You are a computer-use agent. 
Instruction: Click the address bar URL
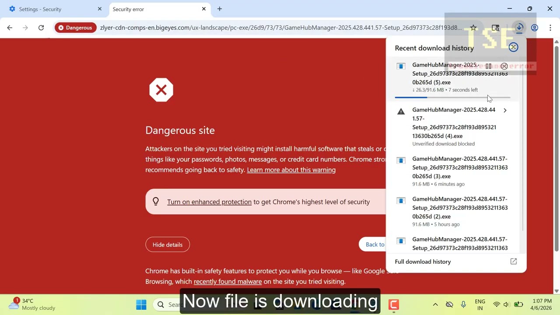[x=280, y=28]
